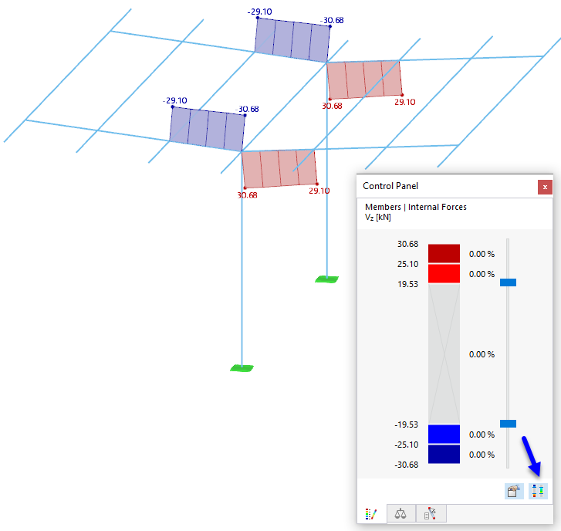Viewport: 561px width, 531px height.
Task: Close the Control Panel with the red X
Action: point(545,187)
